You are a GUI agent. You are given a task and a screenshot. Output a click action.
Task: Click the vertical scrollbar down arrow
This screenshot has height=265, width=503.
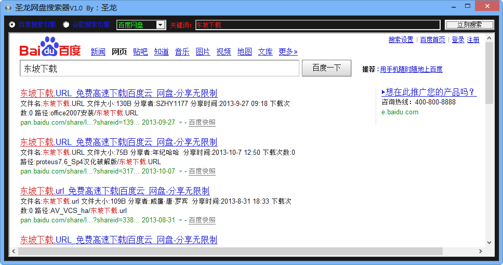click(x=489, y=243)
